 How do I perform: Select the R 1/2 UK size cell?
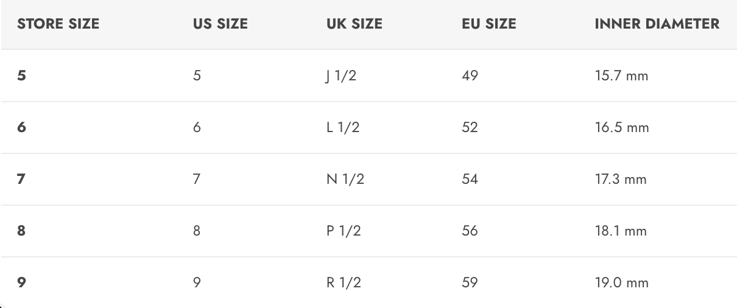[x=344, y=283]
